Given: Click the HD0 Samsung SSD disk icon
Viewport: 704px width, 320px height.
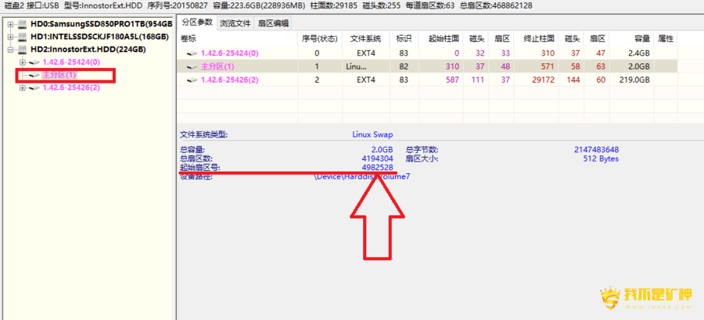Looking at the screenshot, I should coord(22,24).
